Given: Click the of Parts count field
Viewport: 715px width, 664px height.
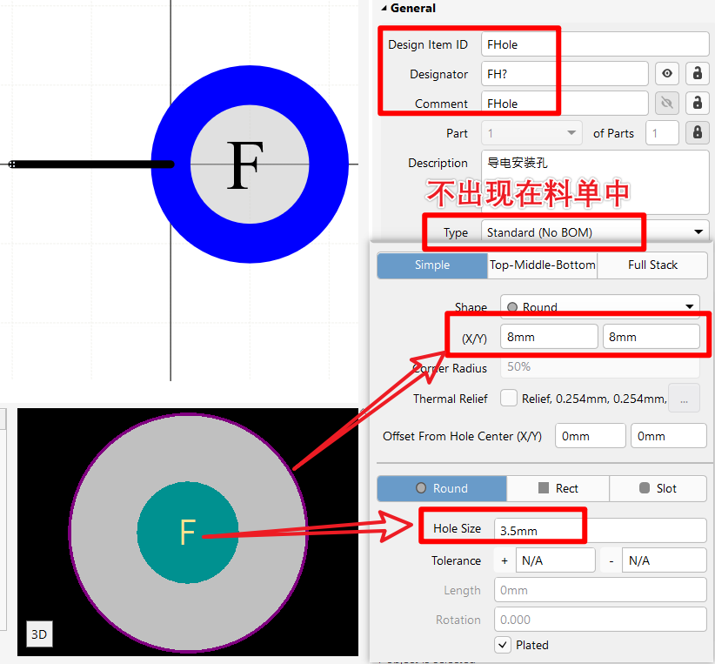Looking at the screenshot, I should click(662, 133).
